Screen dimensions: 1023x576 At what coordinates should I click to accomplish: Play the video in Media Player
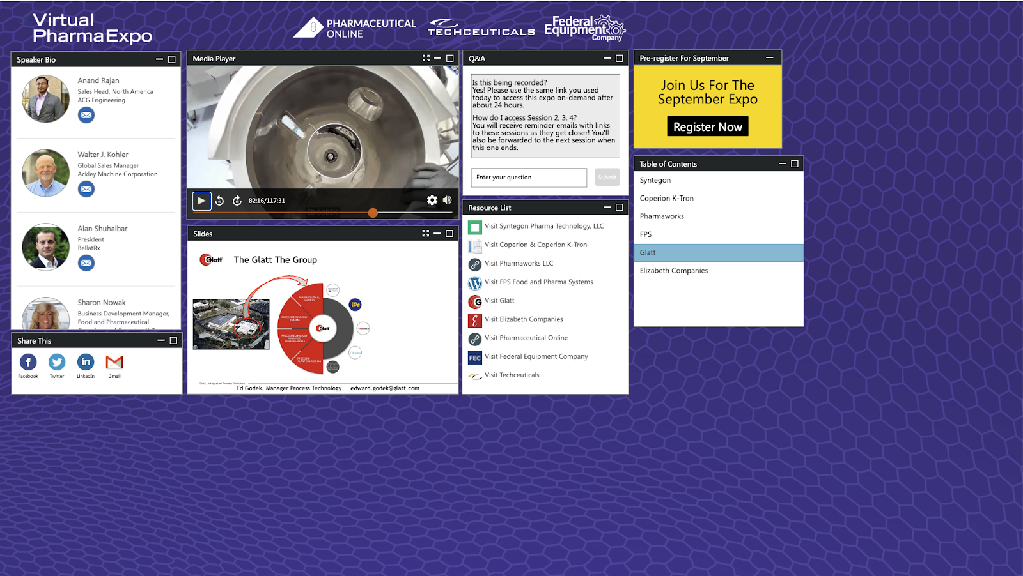(201, 201)
